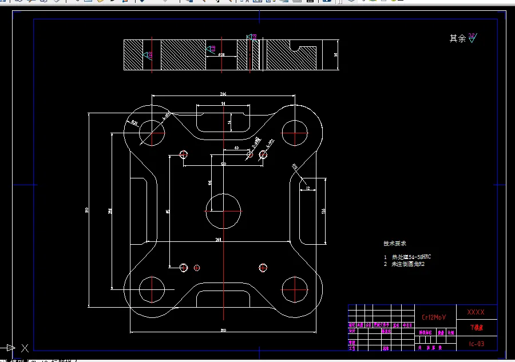
Task: Click the 年月日 header in the title block
Action: point(407,325)
